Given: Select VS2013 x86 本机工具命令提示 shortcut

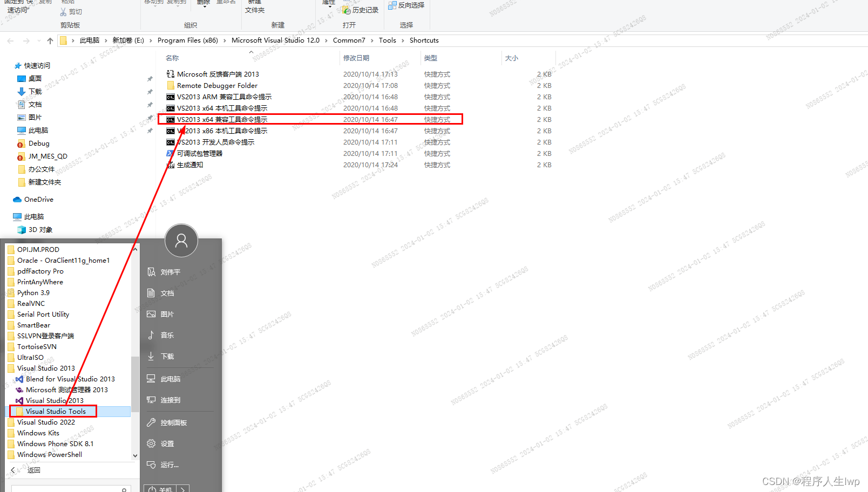Looking at the screenshot, I should [222, 131].
